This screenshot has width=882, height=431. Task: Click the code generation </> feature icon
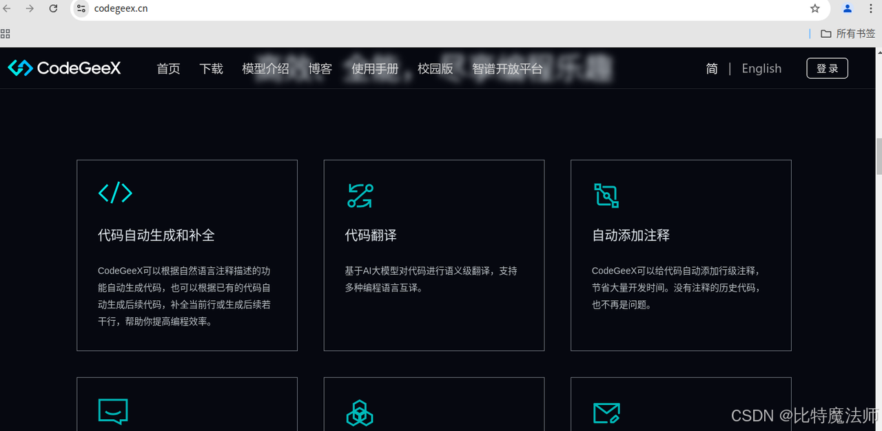pyautogui.click(x=114, y=193)
